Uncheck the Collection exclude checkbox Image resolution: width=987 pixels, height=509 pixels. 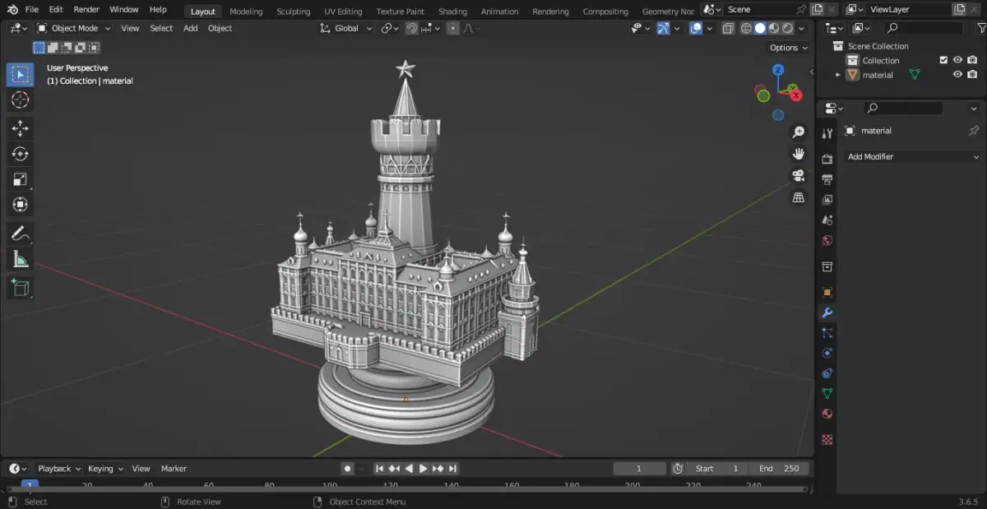[x=943, y=60]
